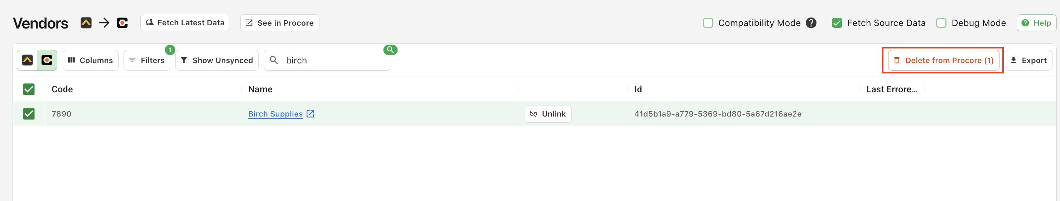Deselect the Birch Supplies row checkbox

coord(29,114)
